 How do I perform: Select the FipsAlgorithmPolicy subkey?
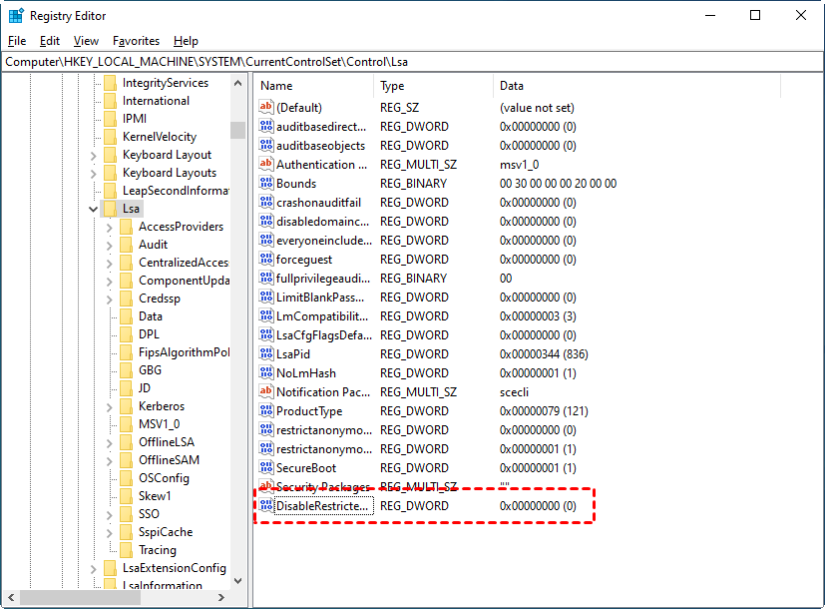[184, 352]
